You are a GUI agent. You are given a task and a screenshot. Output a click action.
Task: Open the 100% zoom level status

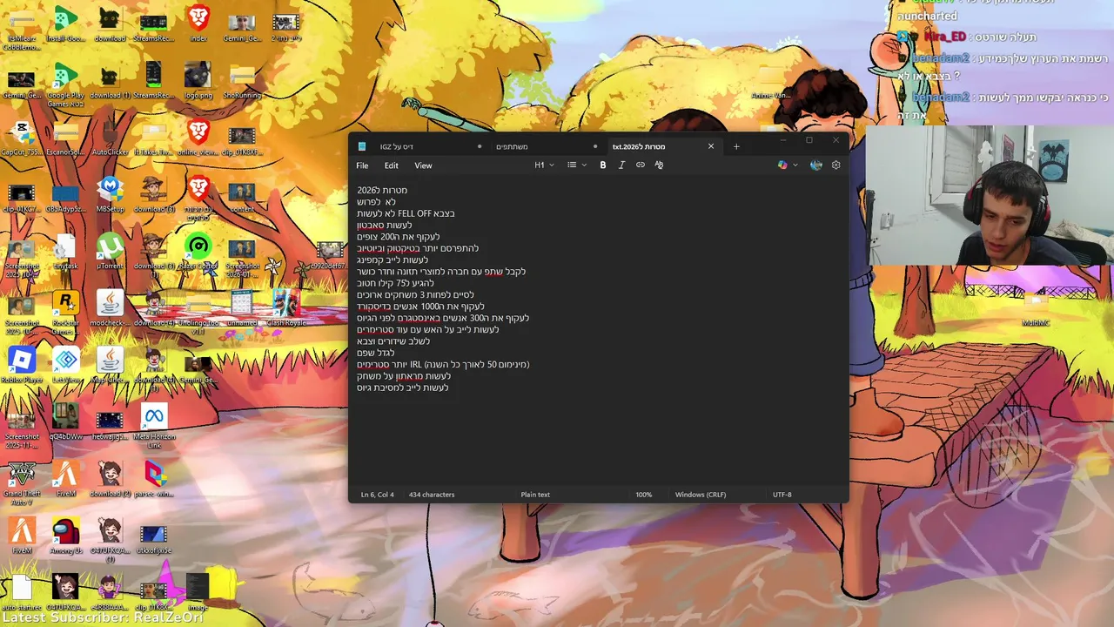643,495
